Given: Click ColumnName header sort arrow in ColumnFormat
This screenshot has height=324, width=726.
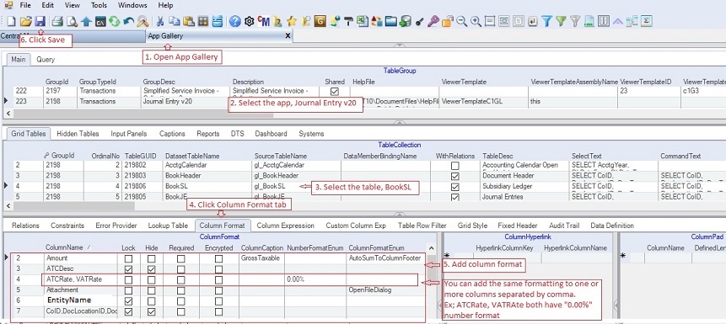Looking at the screenshot, I should click(x=89, y=247).
